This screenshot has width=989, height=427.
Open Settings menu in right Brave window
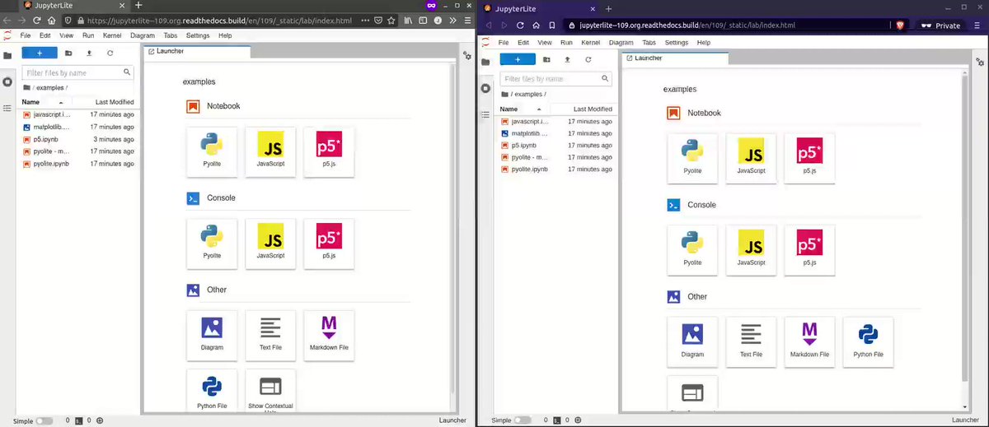(x=676, y=42)
